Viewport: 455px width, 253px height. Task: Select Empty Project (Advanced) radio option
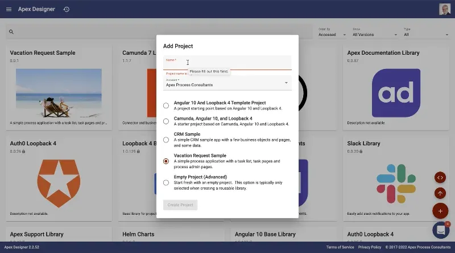click(166, 182)
